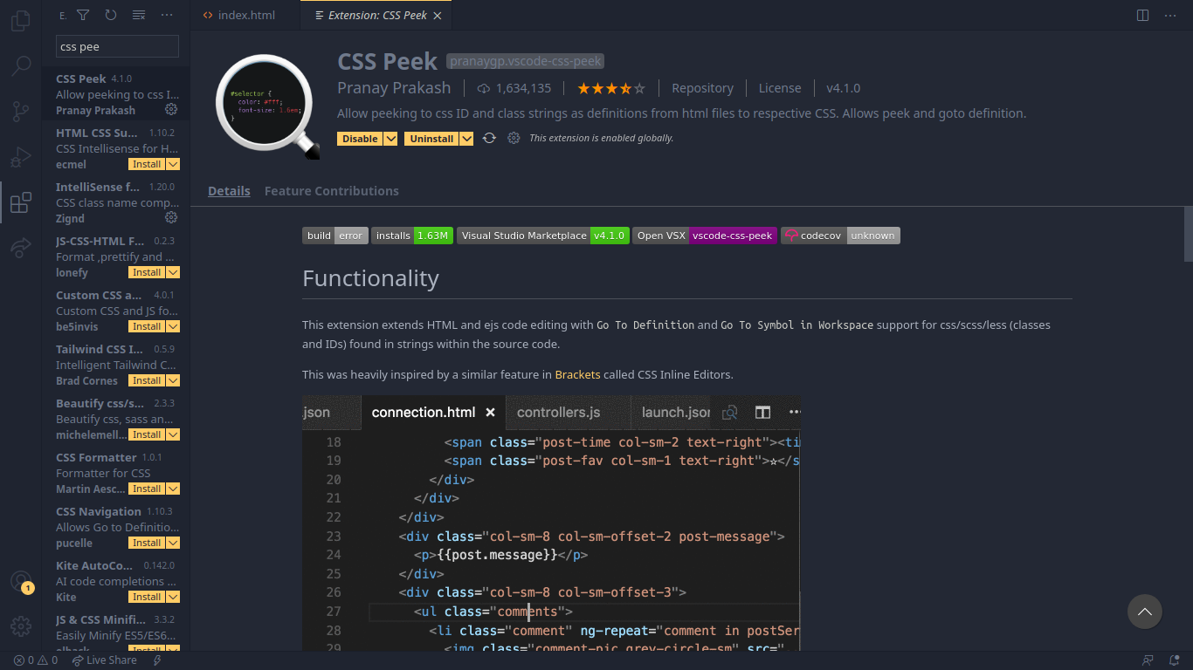Screen dimensions: 1193x670
Task: Click the editor vertical scrollbar thumb
Action: coord(1188,234)
